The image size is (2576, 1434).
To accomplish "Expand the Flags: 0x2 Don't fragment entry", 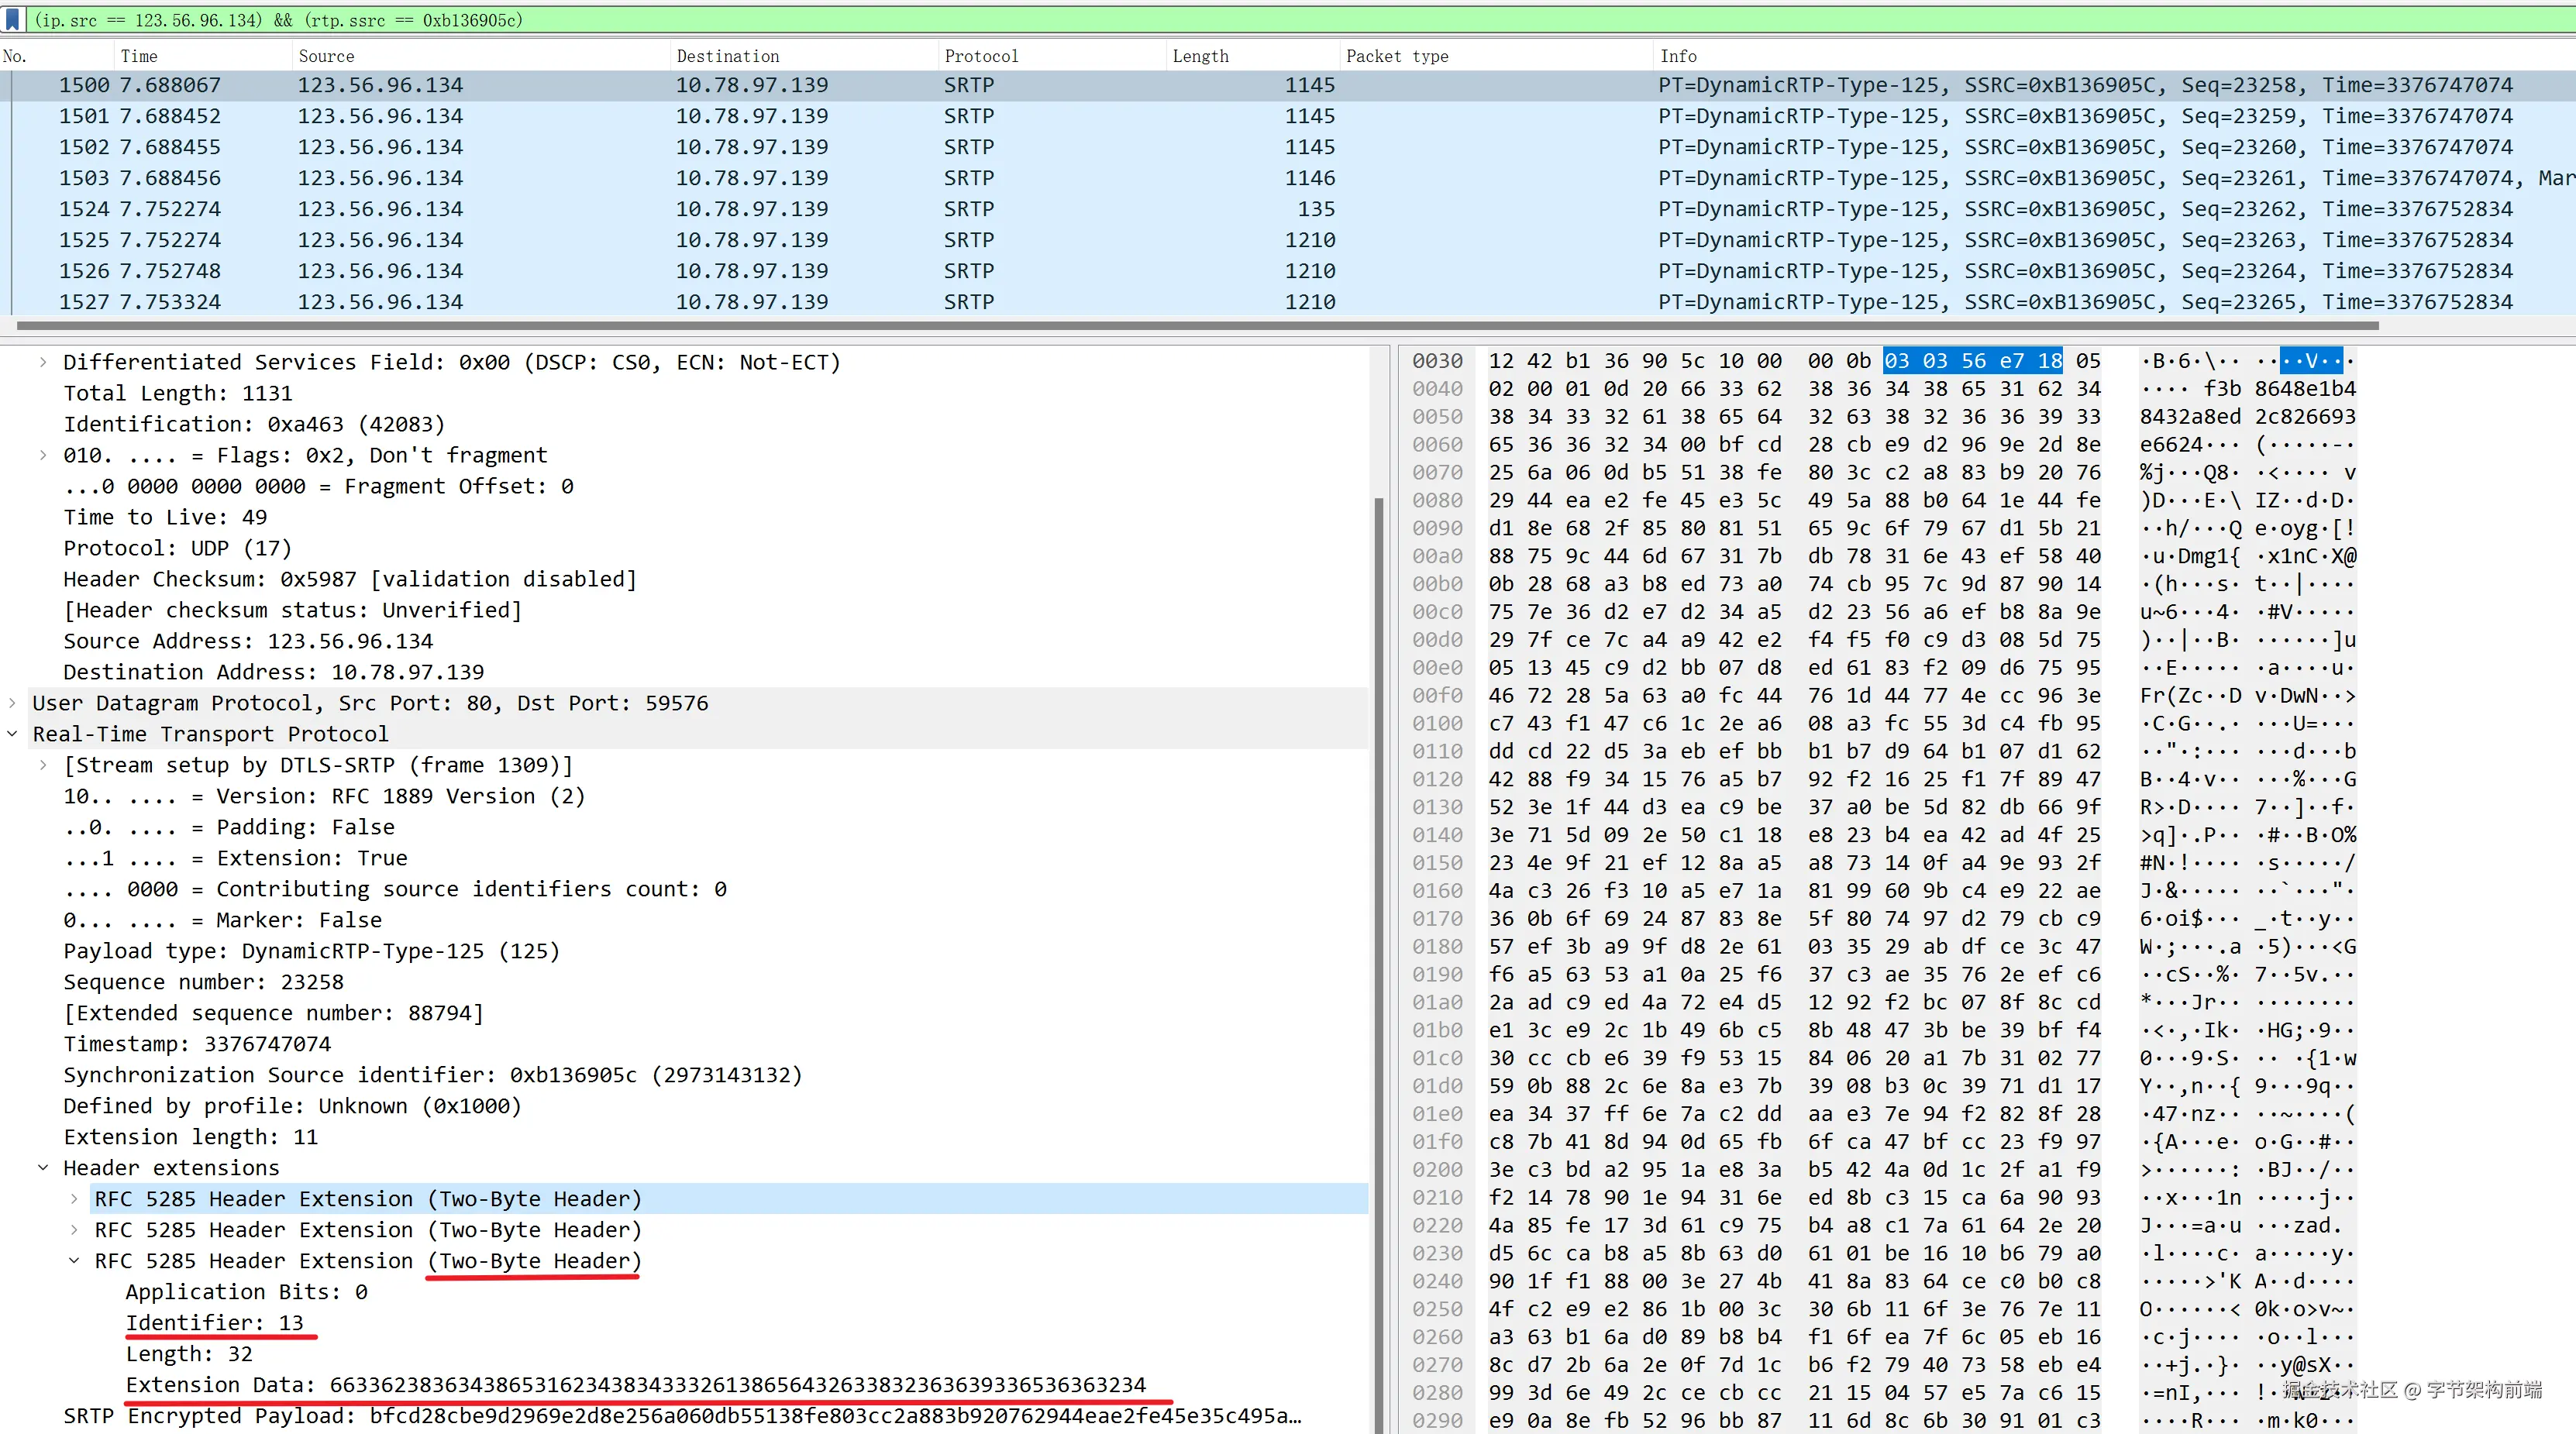I will (x=43, y=455).
